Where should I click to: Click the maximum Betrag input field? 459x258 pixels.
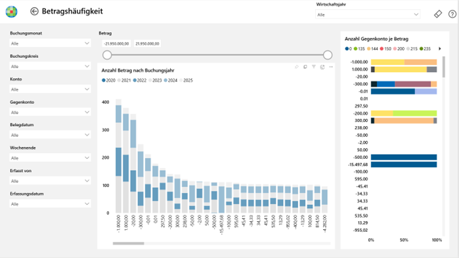click(147, 43)
